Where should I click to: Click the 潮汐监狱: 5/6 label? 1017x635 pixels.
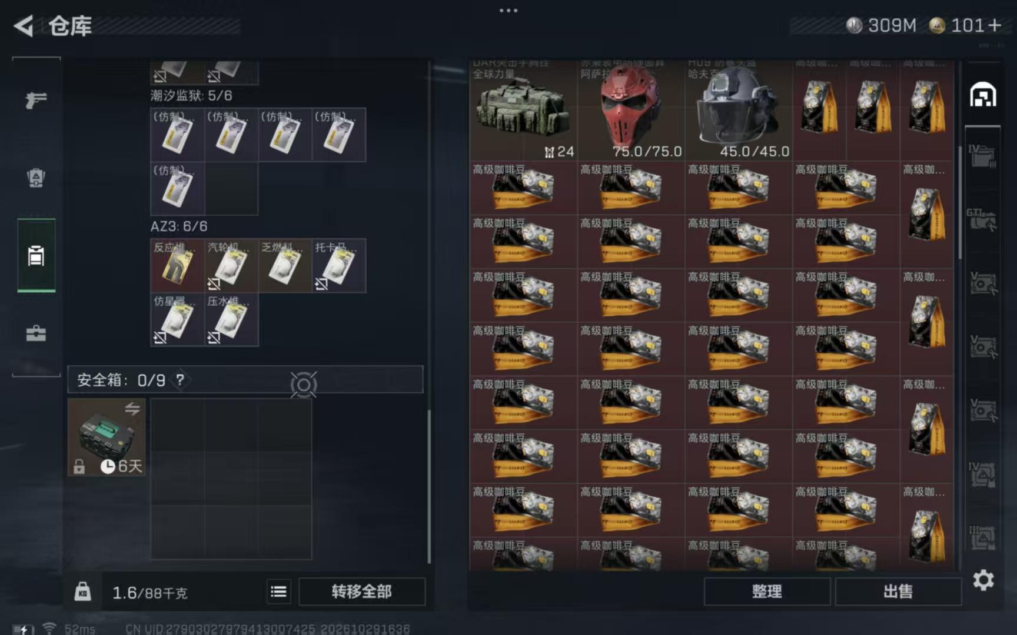click(x=191, y=95)
